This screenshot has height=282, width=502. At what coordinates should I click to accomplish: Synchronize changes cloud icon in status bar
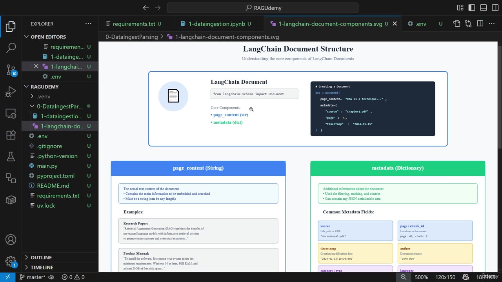click(51, 277)
